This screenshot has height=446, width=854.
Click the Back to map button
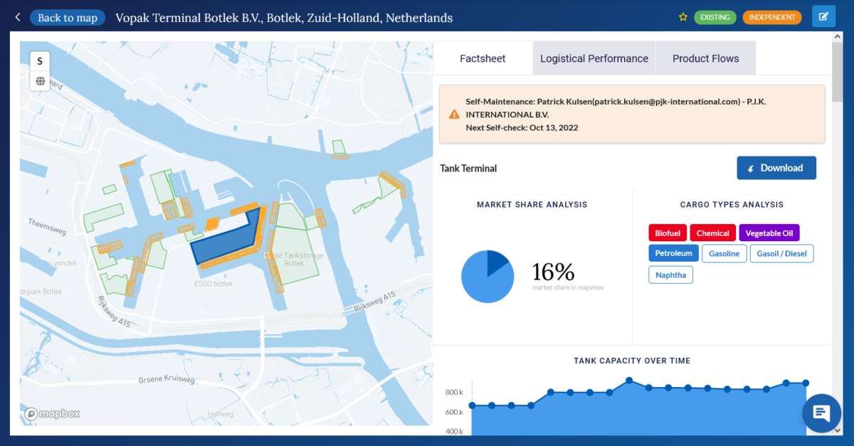pyautogui.click(x=68, y=18)
